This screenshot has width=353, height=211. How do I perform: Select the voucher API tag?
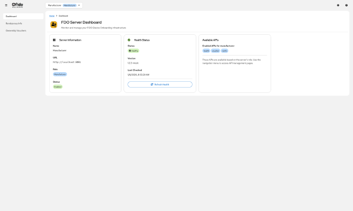coord(216,51)
